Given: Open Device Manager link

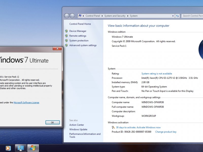Looking at the screenshot, I should pos(78,31).
